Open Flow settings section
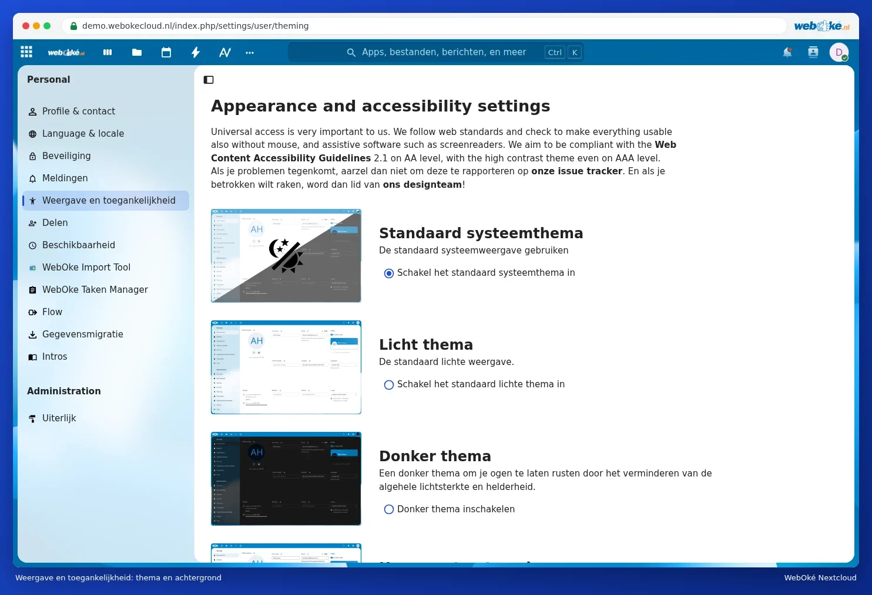 [x=106, y=312]
